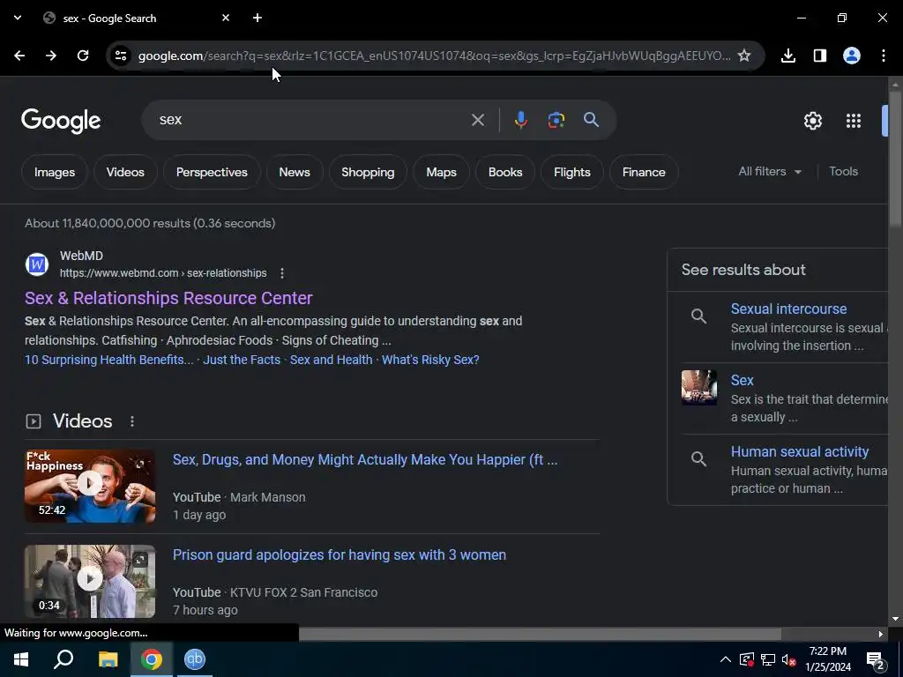This screenshot has height=677, width=903.
Task: Start voice search with the microphone icon
Action: click(x=520, y=120)
